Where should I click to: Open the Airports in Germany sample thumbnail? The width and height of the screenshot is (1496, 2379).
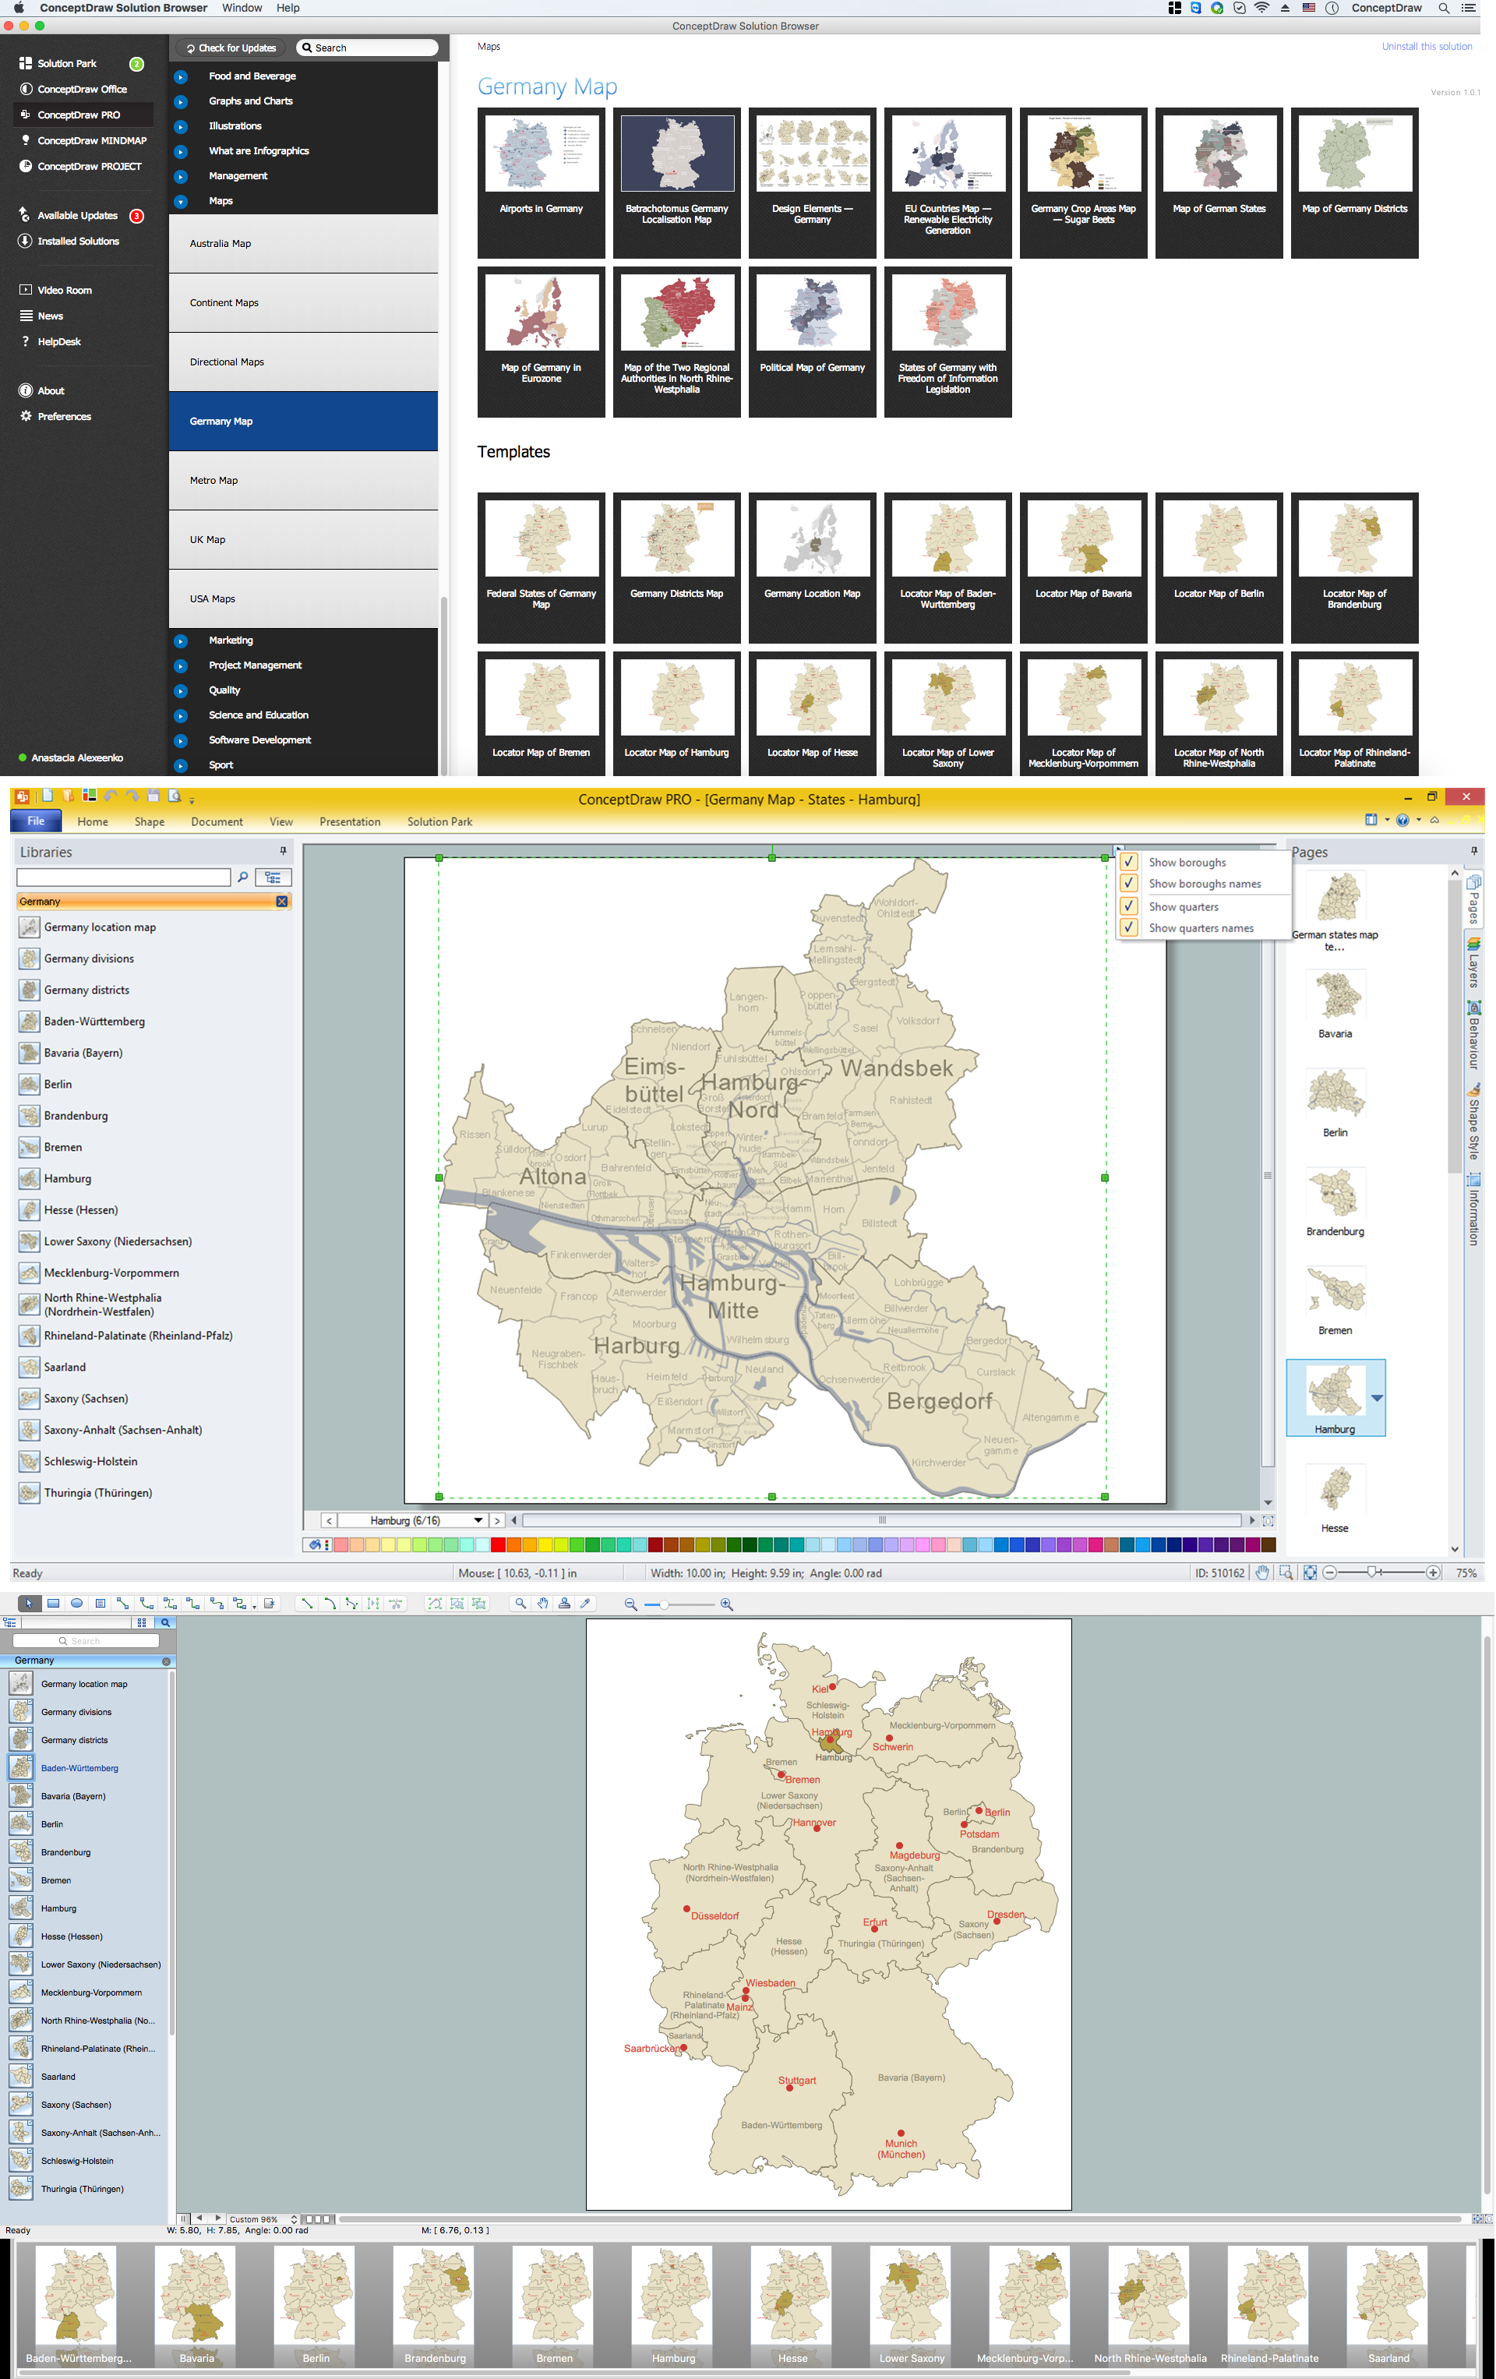[x=542, y=183]
